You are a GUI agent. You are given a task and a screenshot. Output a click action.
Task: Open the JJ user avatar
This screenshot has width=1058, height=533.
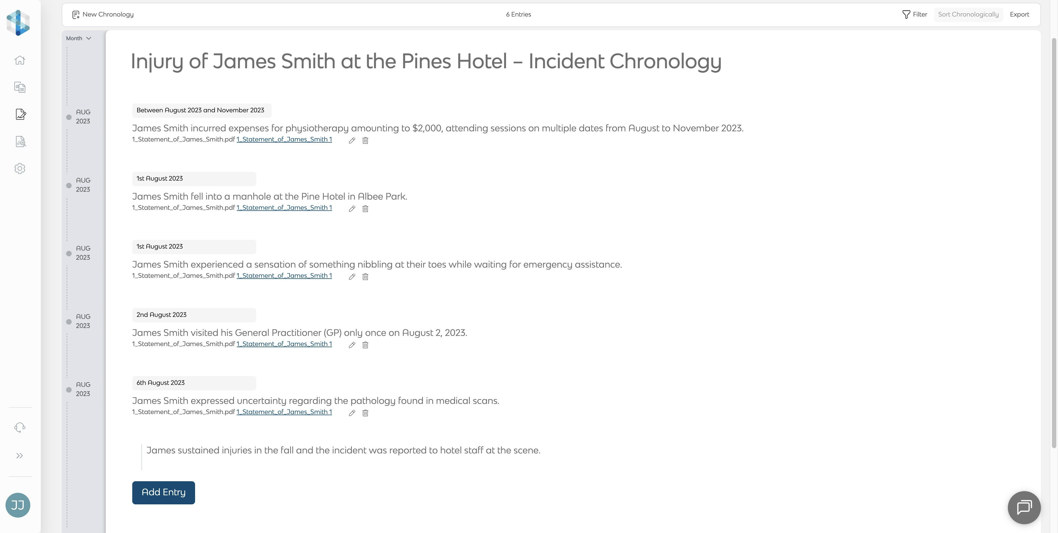(x=18, y=505)
